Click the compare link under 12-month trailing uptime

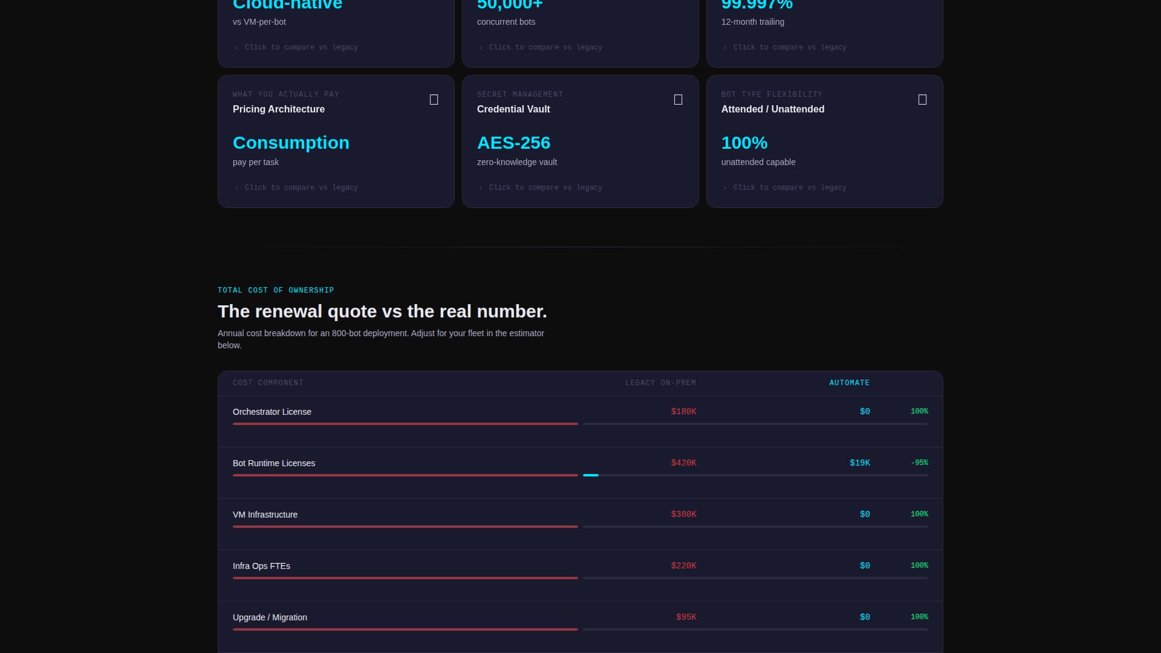click(x=790, y=47)
